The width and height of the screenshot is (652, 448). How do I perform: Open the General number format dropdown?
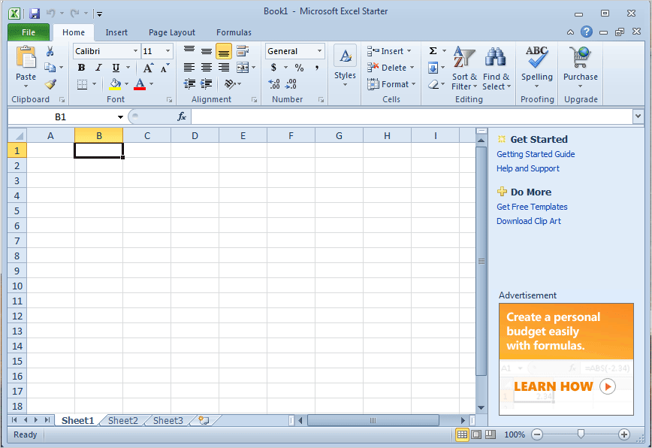tap(319, 51)
